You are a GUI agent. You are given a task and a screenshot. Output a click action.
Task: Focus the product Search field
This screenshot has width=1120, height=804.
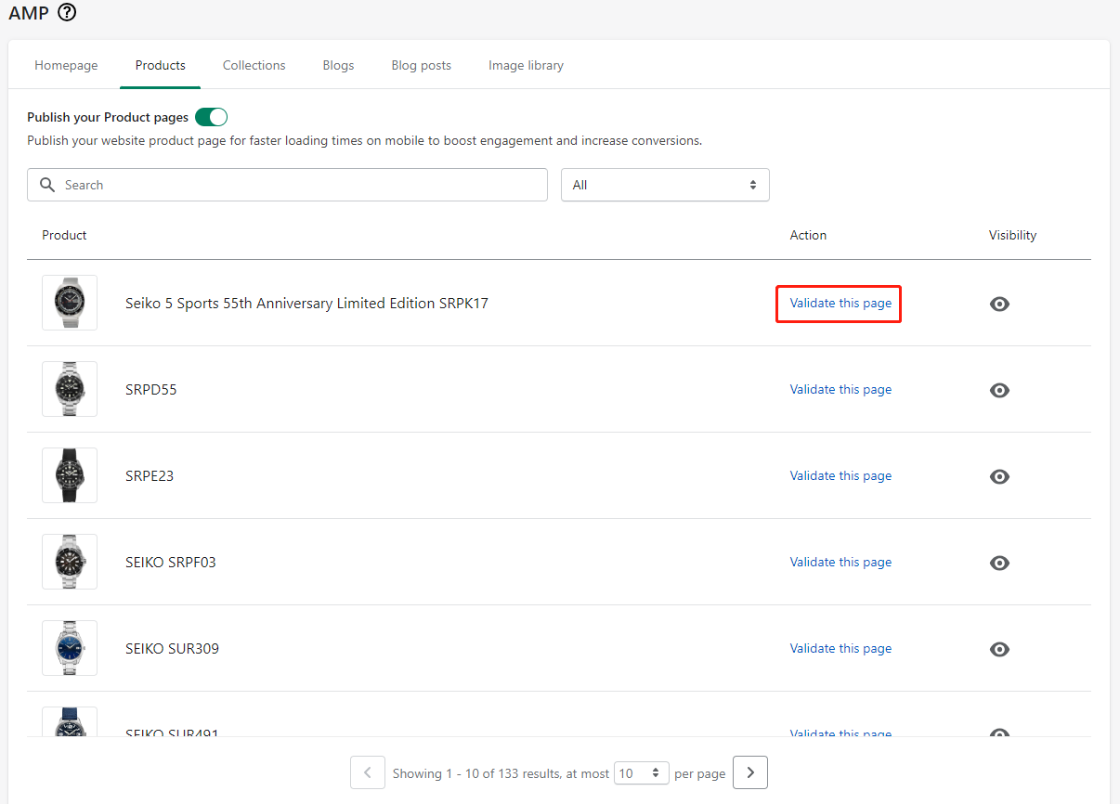[x=287, y=185]
